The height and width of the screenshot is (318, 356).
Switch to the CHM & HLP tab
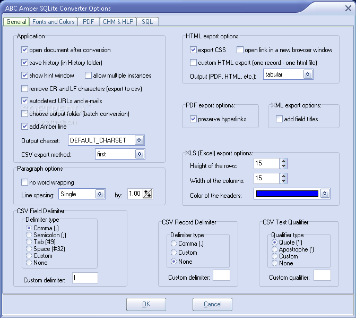118,22
